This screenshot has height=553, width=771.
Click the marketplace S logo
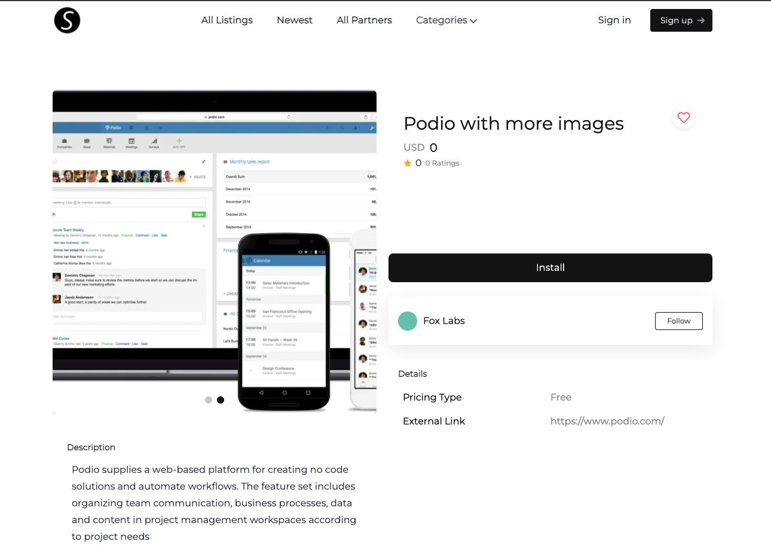click(67, 20)
